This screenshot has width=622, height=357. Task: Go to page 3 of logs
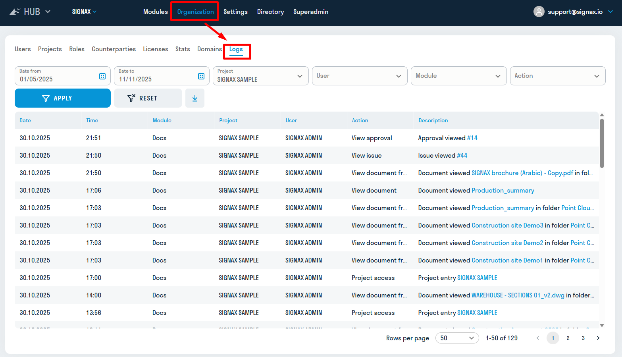coord(583,338)
